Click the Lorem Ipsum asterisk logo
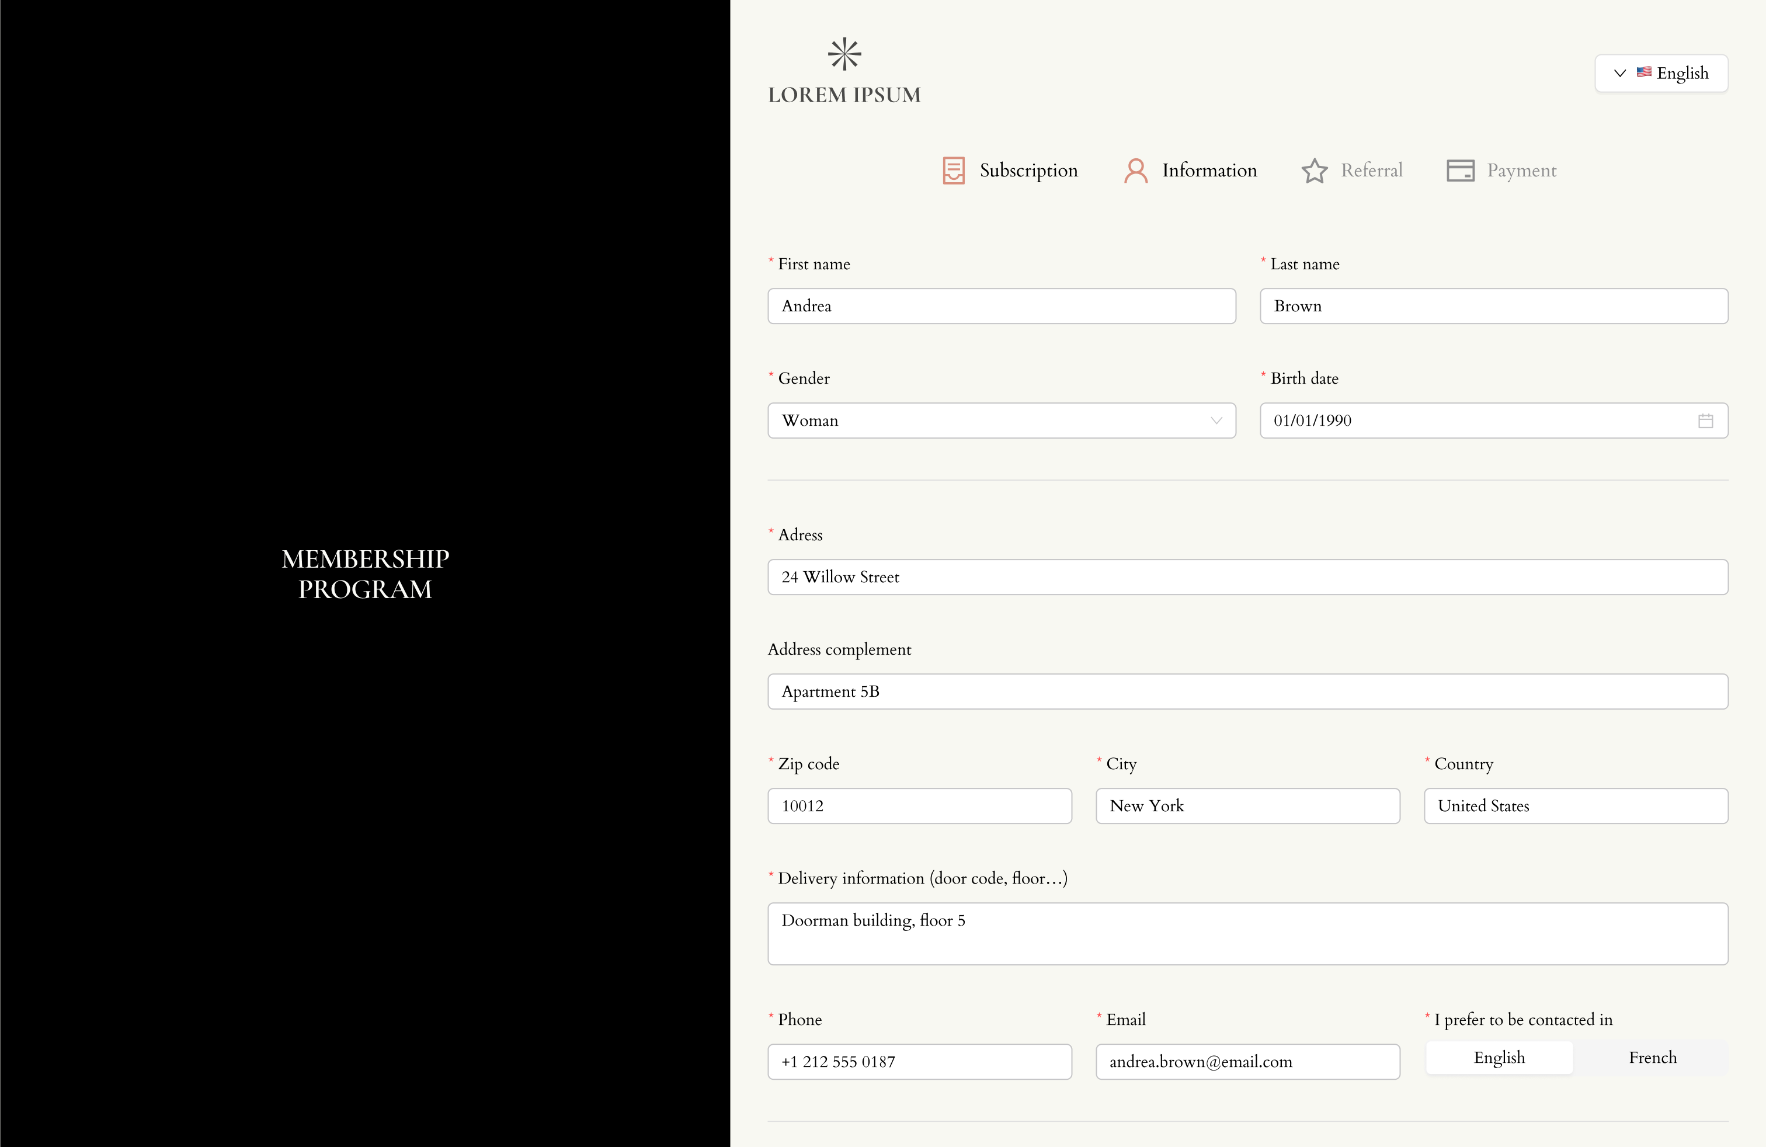 click(x=844, y=54)
